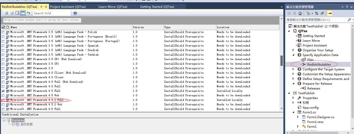Screen dimensions: 354x134
Task: Toggle the select-all checkbox in grid header
Action: click(x=3, y=27)
